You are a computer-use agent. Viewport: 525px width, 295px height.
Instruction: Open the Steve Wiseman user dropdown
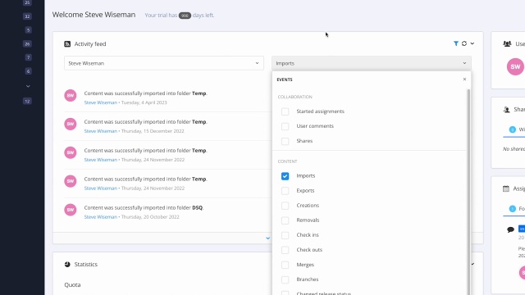[x=164, y=63]
